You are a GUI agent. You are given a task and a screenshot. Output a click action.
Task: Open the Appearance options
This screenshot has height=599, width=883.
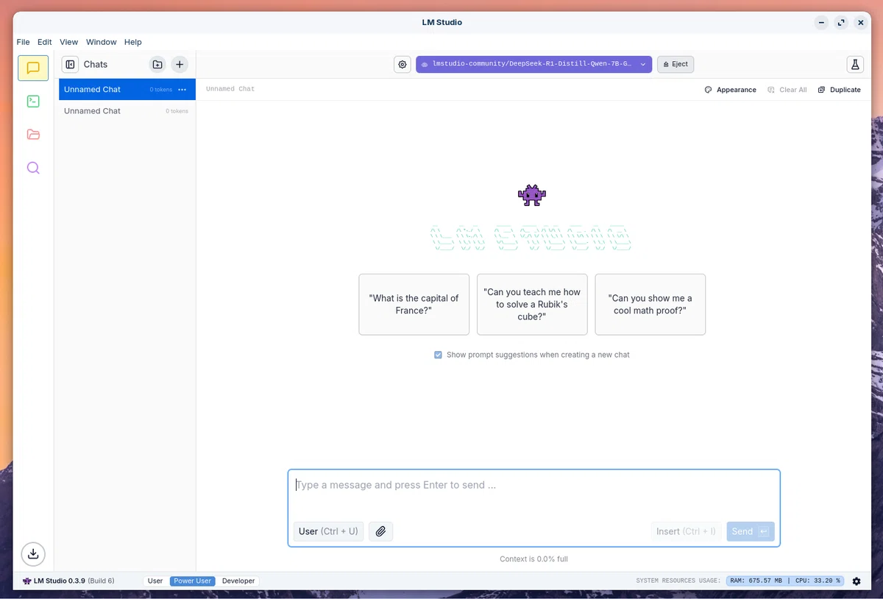pyautogui.click(x=730, y=90)
